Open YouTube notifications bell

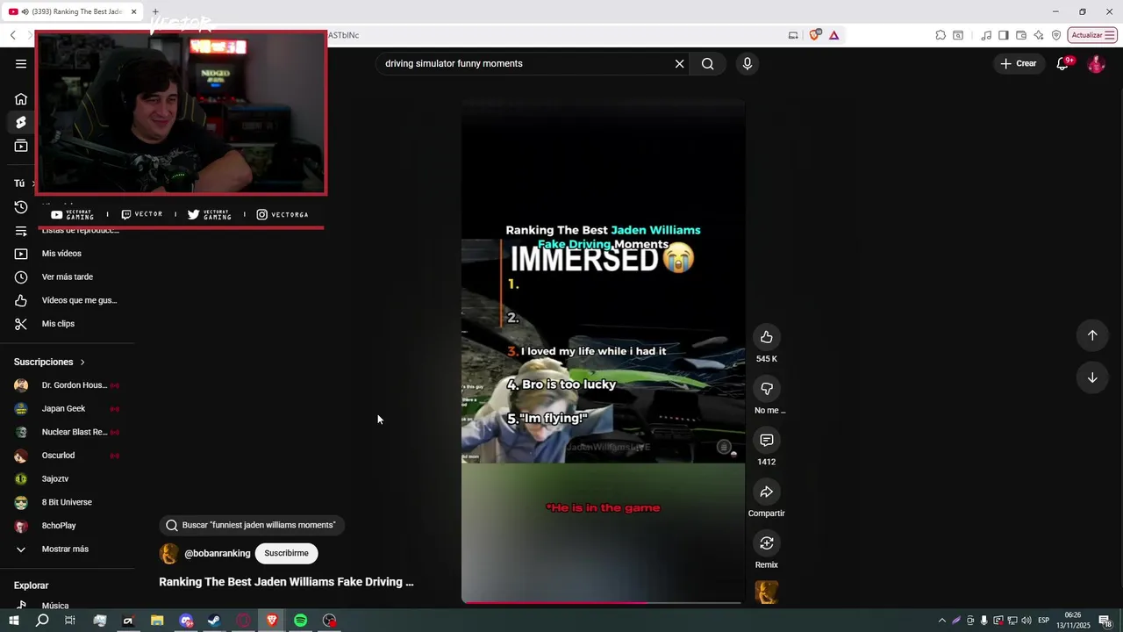1062,63
